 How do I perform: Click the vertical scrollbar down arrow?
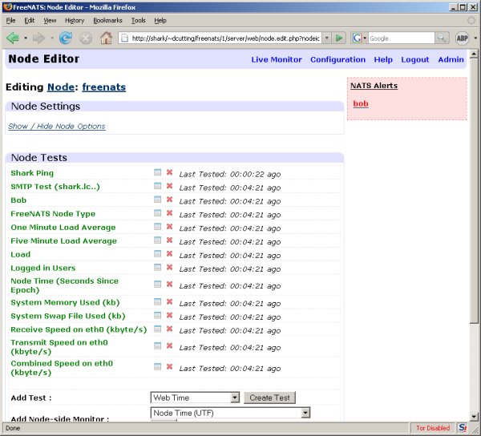click(474, 417)
